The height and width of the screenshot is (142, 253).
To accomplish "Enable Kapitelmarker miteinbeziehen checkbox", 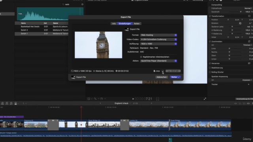I will click(x=141, y=57).
